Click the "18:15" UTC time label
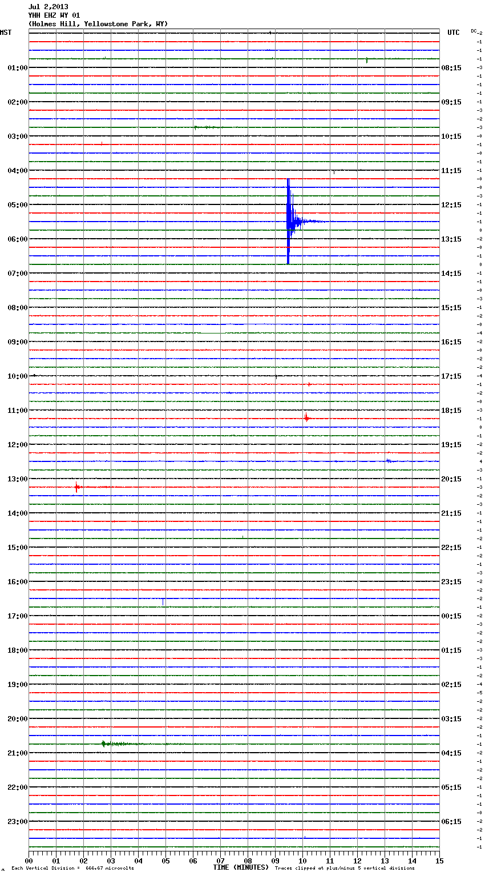Screen dimensions: 485x876 coord(451,411)
